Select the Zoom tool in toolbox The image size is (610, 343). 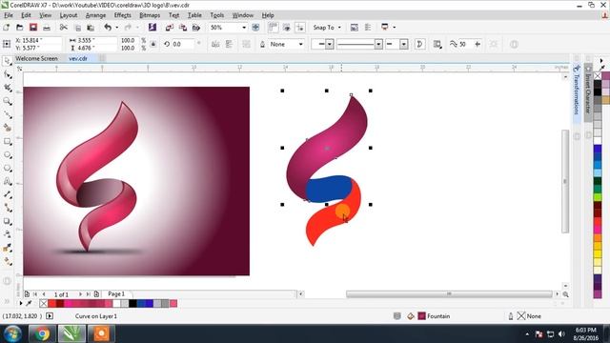coord(7,101)
